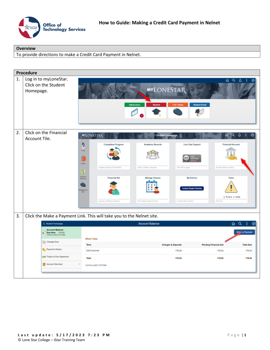Click the 'Charges & Deposits' column header

tap(172, 245)
